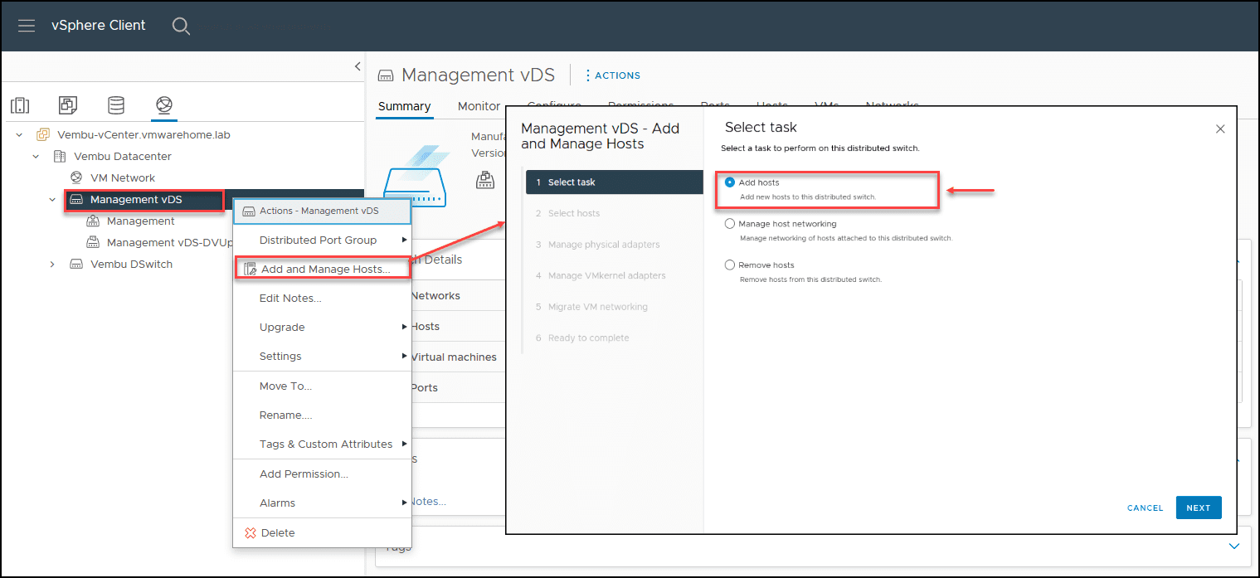The image size is (1260, 578).
Task: Open the Monitor tab
Action: [x=479, y=106]
